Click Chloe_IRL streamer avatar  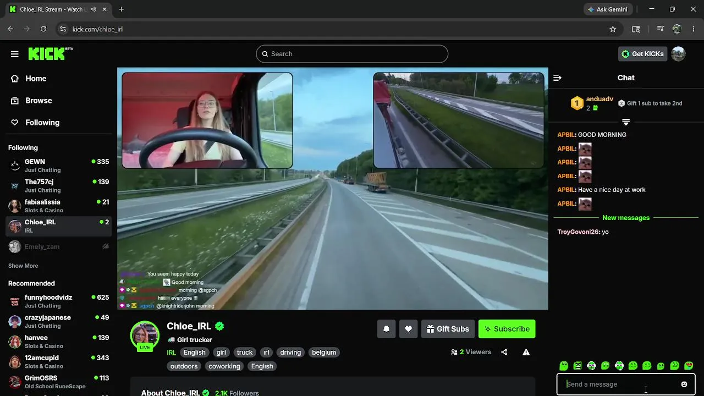coord(145,335)
